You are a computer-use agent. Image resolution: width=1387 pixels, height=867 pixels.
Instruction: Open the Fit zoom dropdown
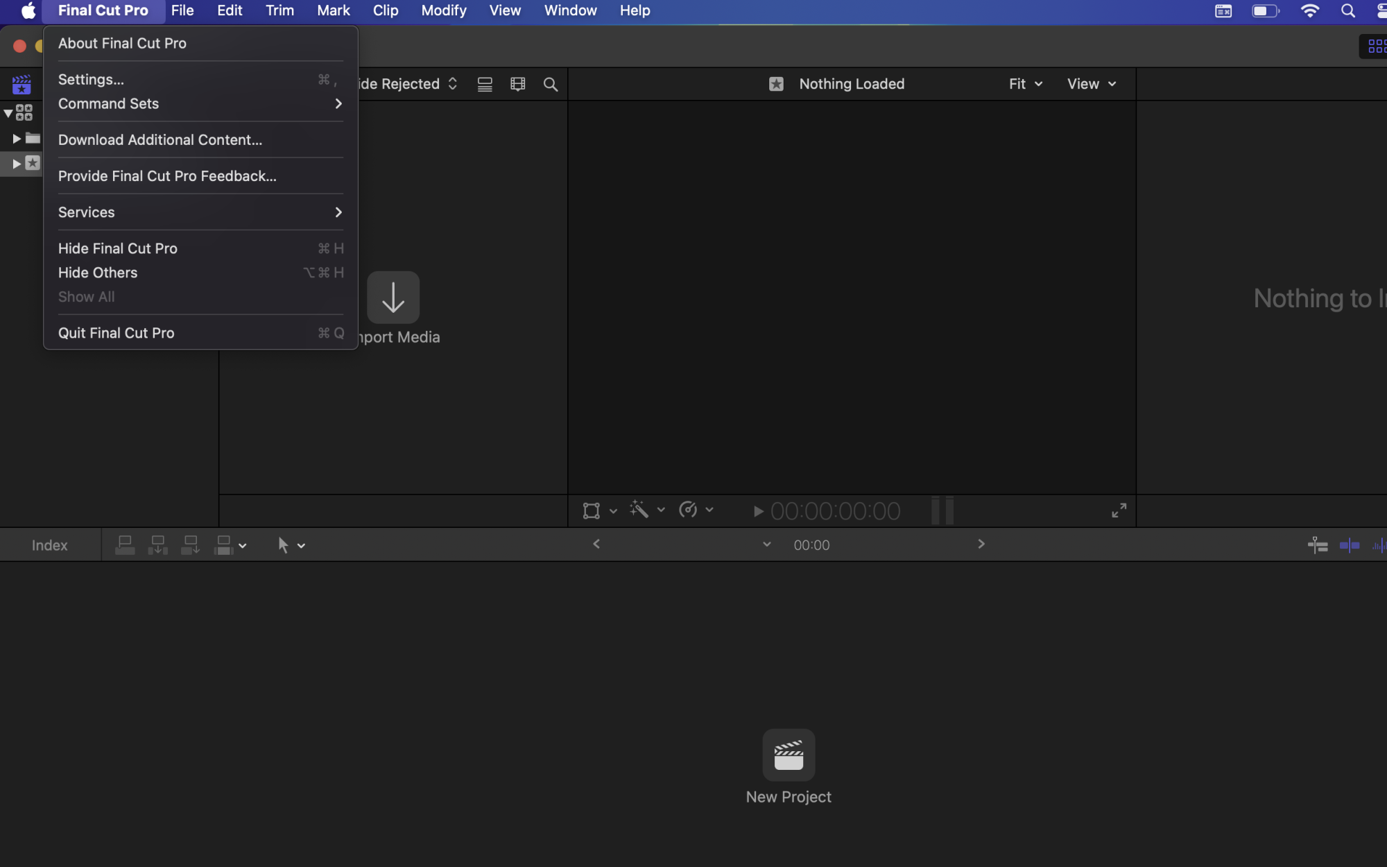1025,84
